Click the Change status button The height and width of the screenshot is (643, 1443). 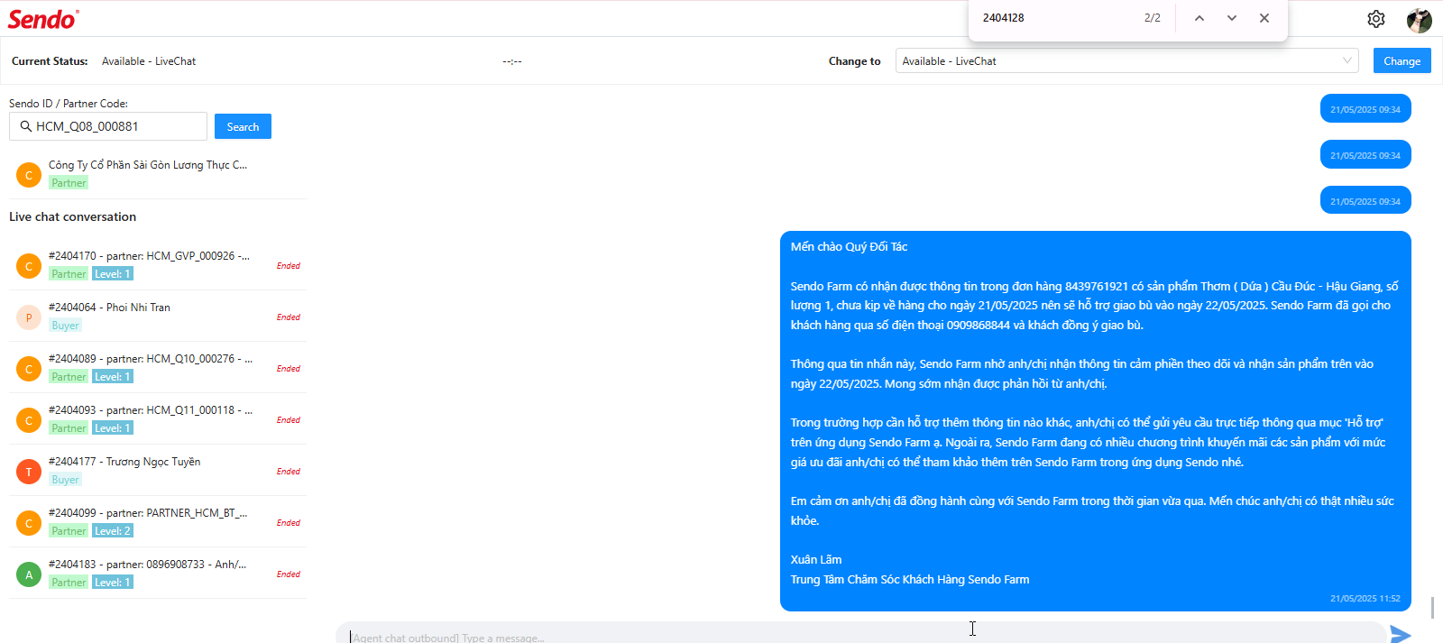click(x=1402, y=60)
